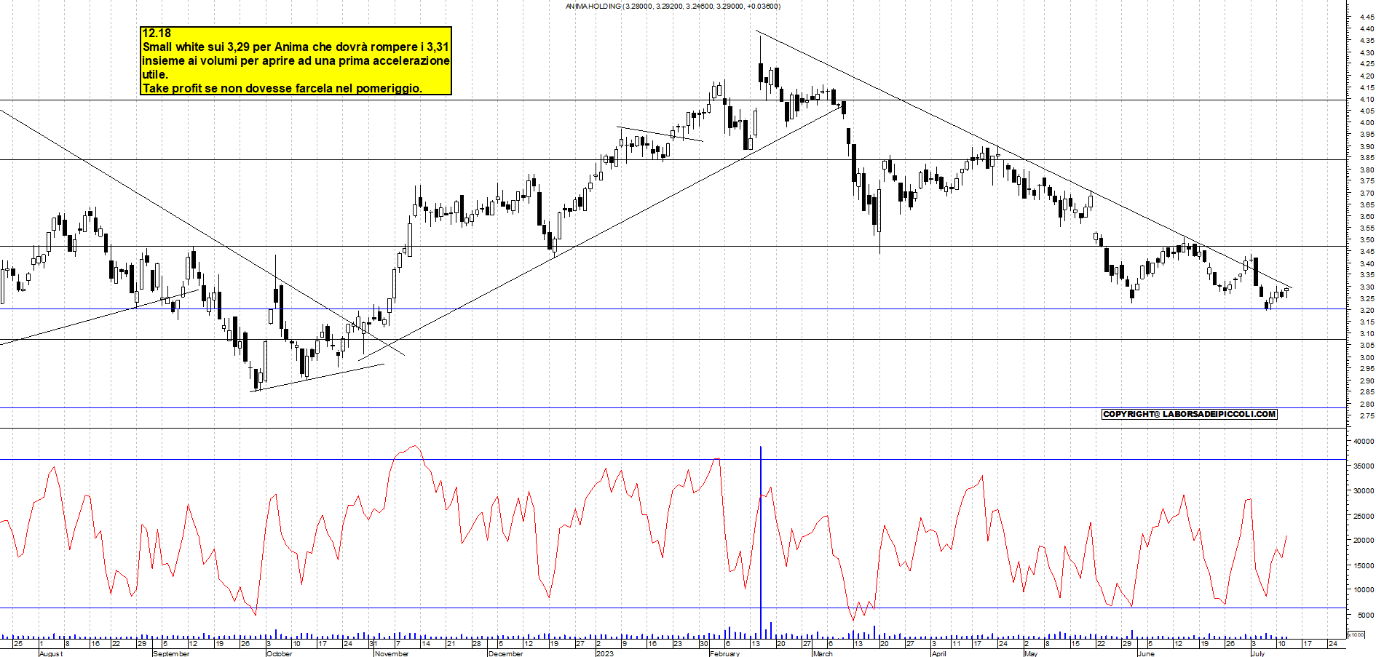Viewport: 1376px width, 657px height.
Task: Click the March month label
Action: pyautogui.click(x=823, y=653)
